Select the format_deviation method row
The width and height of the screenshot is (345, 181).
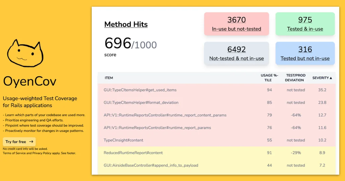point(141,103)
